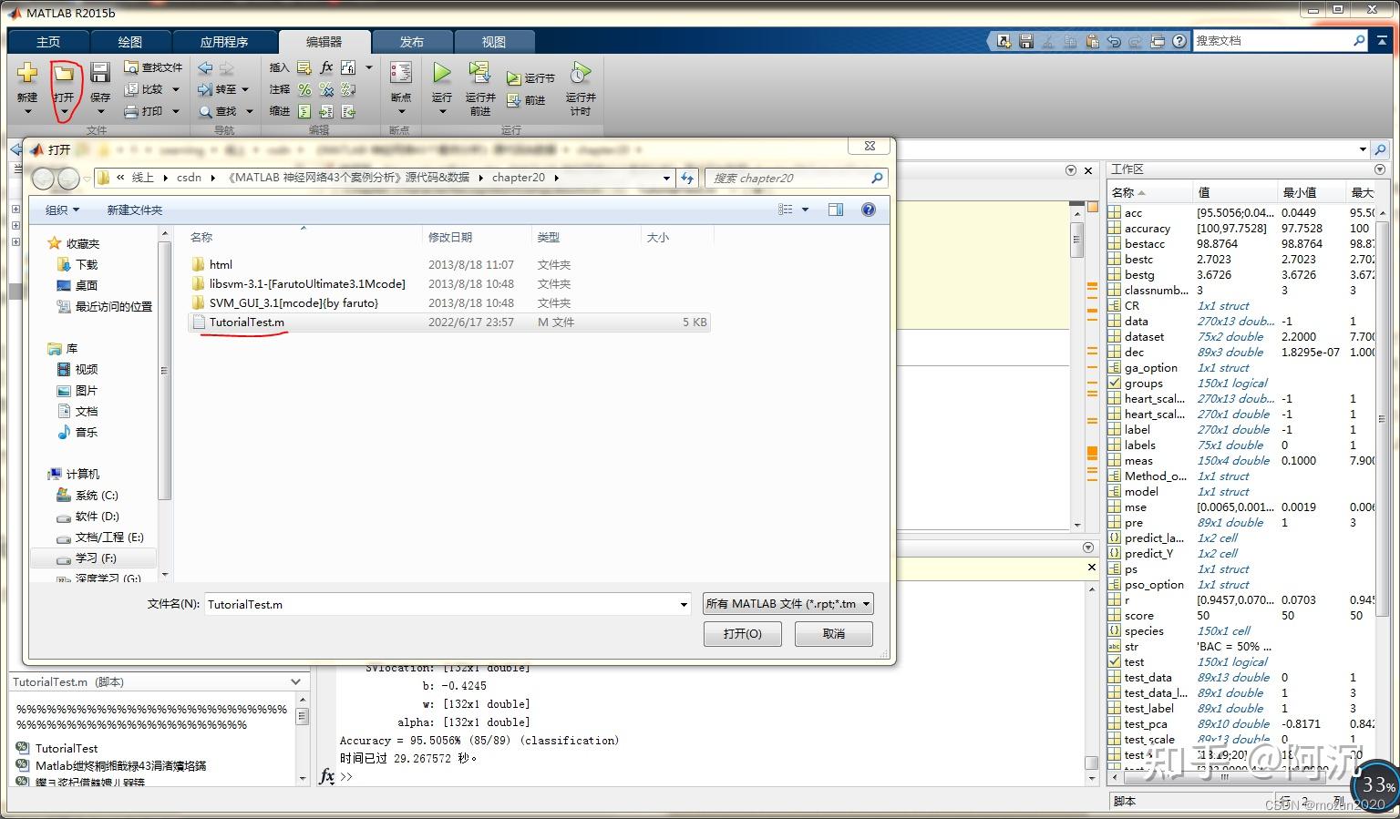Save the current file with the 保存 icon
This screenshot has width=1400, height=819.
click(99, 73)
